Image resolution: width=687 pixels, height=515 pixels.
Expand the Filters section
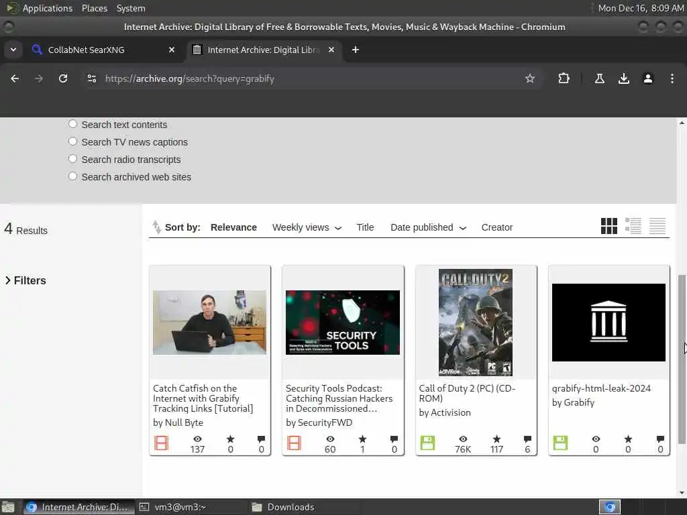click(x=25, y=280)
